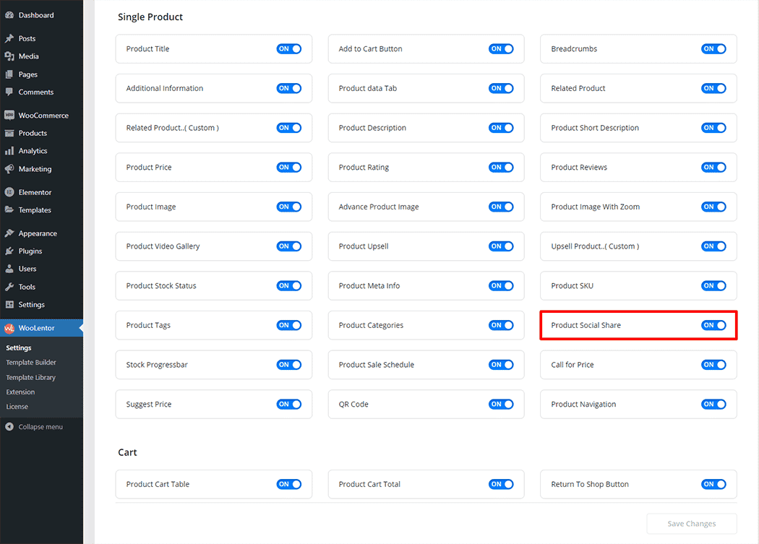The height and width of the screenshot is (544, 759).
Task: Click the Posts pin icon
Action: pyautogui.click(x=9, y=38)
